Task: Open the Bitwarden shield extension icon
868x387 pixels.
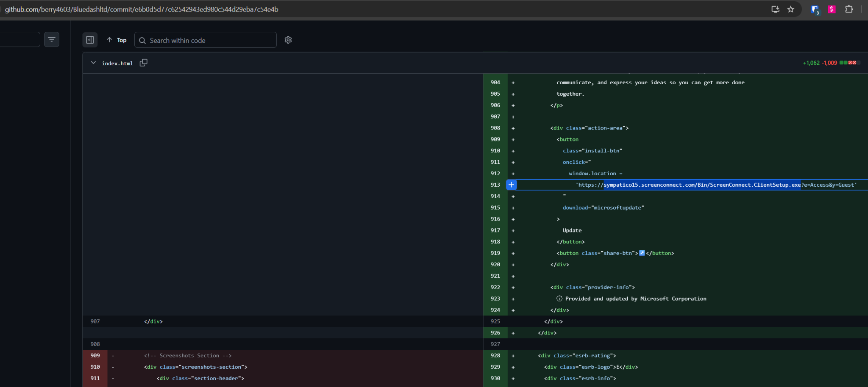Action: click(815, 10)
